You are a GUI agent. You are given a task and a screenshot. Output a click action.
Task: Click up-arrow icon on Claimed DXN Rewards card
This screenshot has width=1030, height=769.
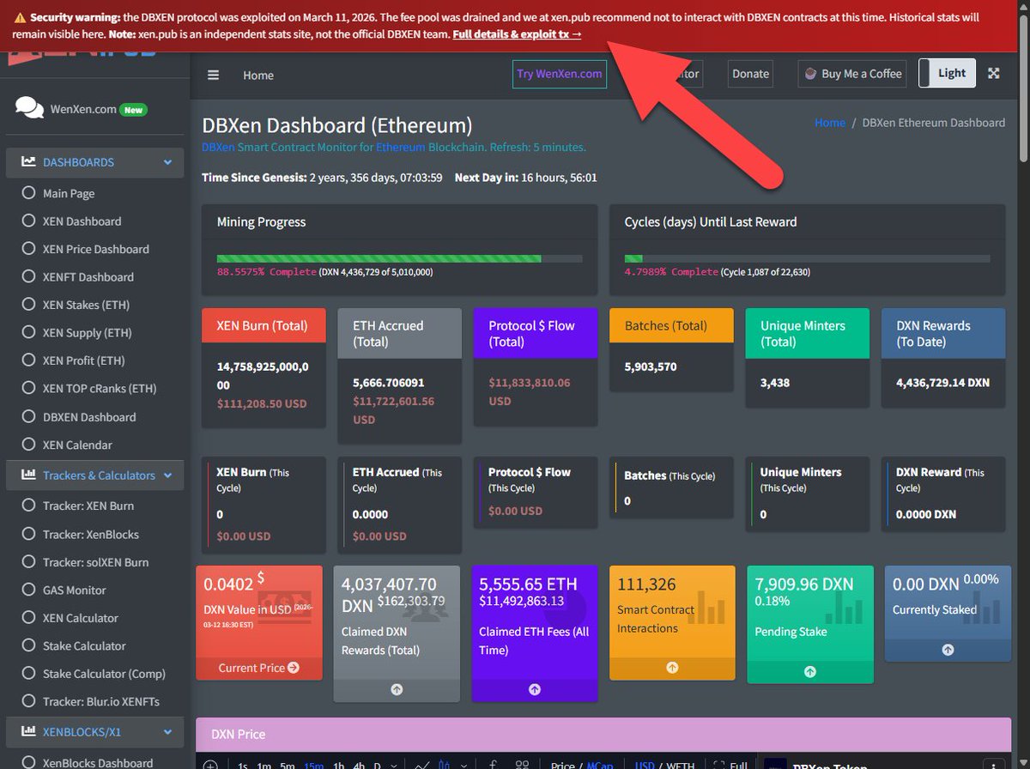pyautogui.click(x=396, y=688)
